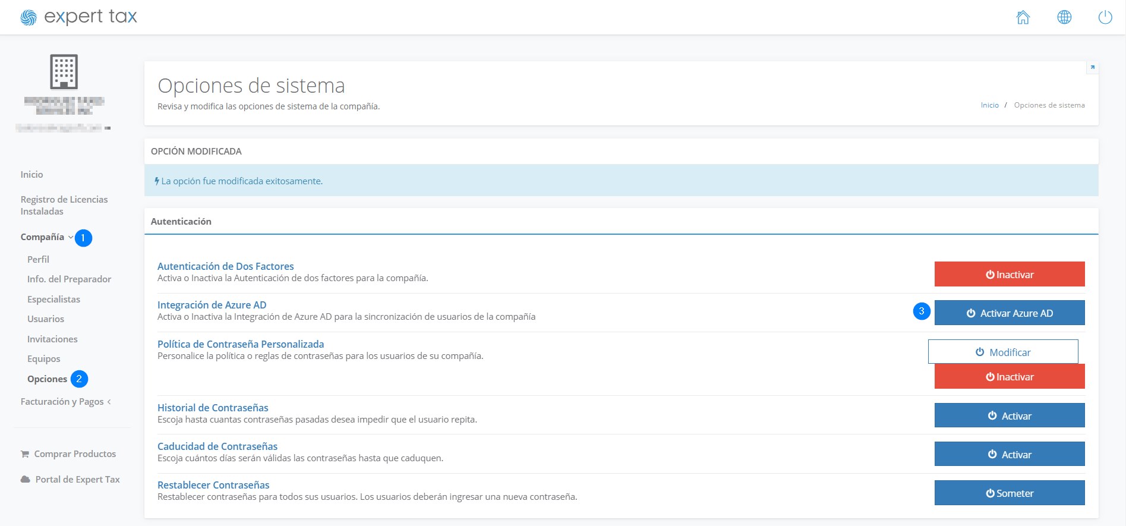Activate Caducidad de Contraseñas
Image resolution: width=1126 pixels, height=526 pixels.
tap(1009, 455)
